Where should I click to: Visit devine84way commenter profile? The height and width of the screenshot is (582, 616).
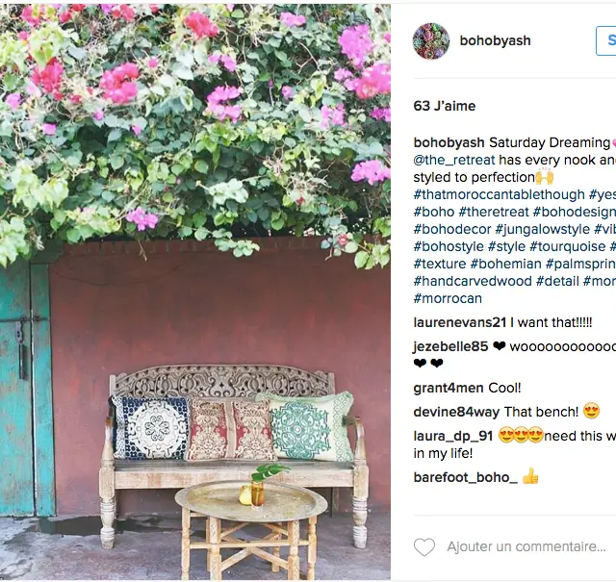pos(456,412)
